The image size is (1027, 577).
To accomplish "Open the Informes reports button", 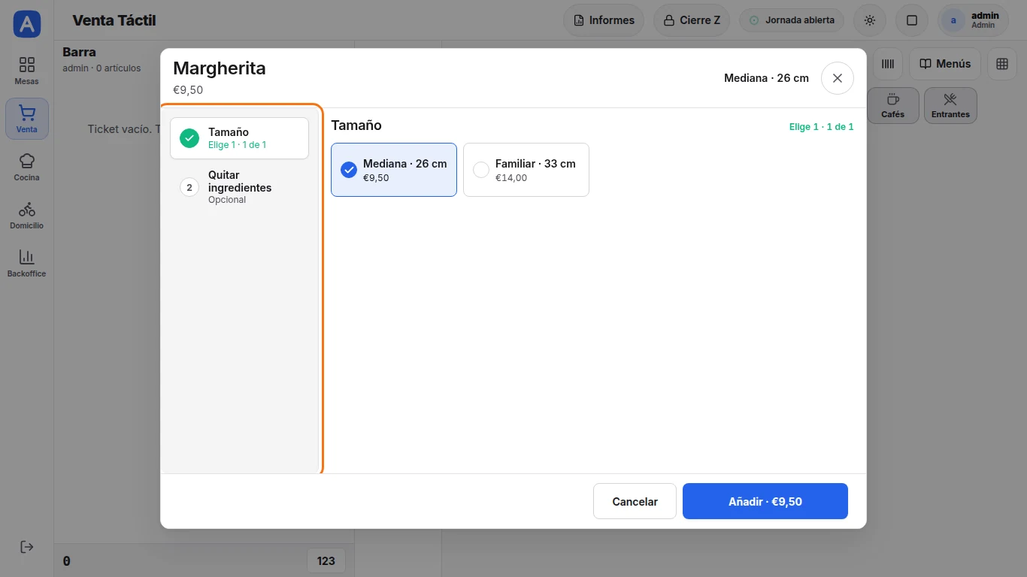I will (x=604, y=20).
